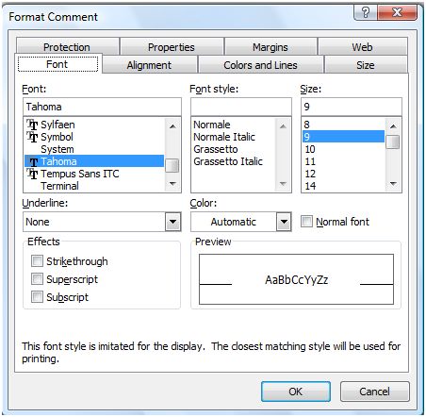Click the TrueType icon beside Tempus Sans ITC
The height and width of the screenshot is (417, 426).
click(32, 174)
